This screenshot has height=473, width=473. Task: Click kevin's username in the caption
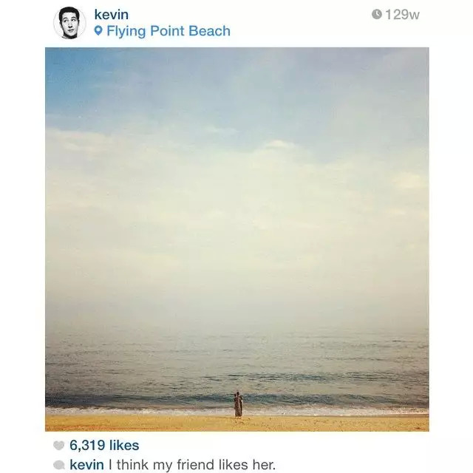click(x=86, y=464)
